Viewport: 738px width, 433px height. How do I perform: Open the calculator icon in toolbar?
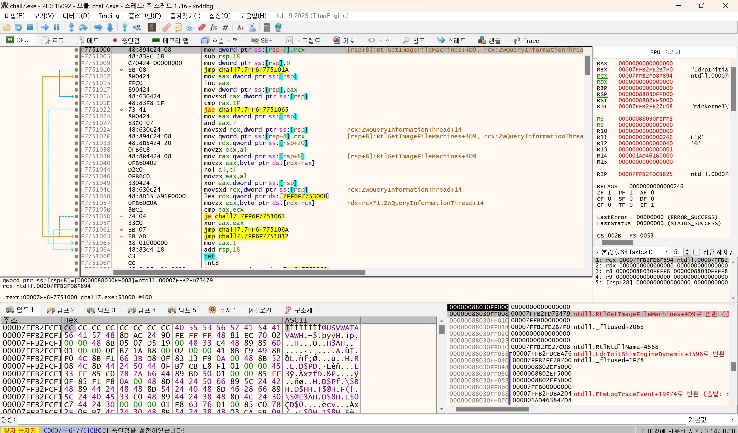(x=266, y=27)
